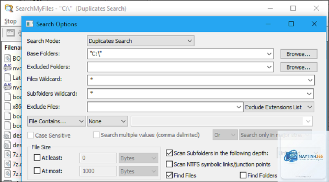Open the None content type dropdown
329x182 pixels.
click(x=107, y=121)
